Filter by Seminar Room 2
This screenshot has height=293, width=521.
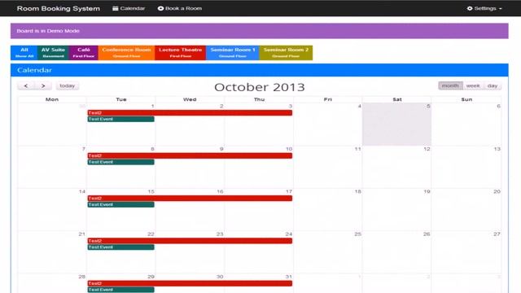[x=286, y=52]
